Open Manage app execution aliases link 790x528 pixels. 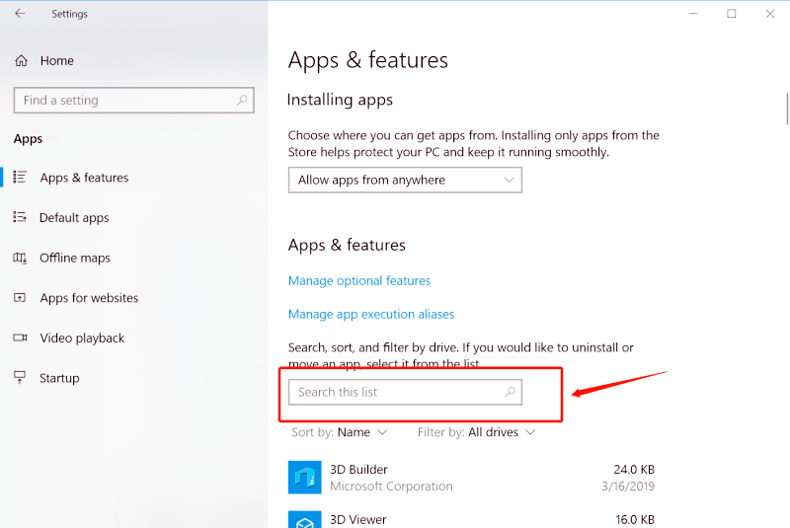[371, 314]
